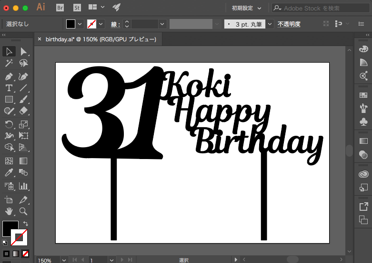372x263 pixels.
Task: Click the Adobe Stock search field
Action: pos(321,8)
